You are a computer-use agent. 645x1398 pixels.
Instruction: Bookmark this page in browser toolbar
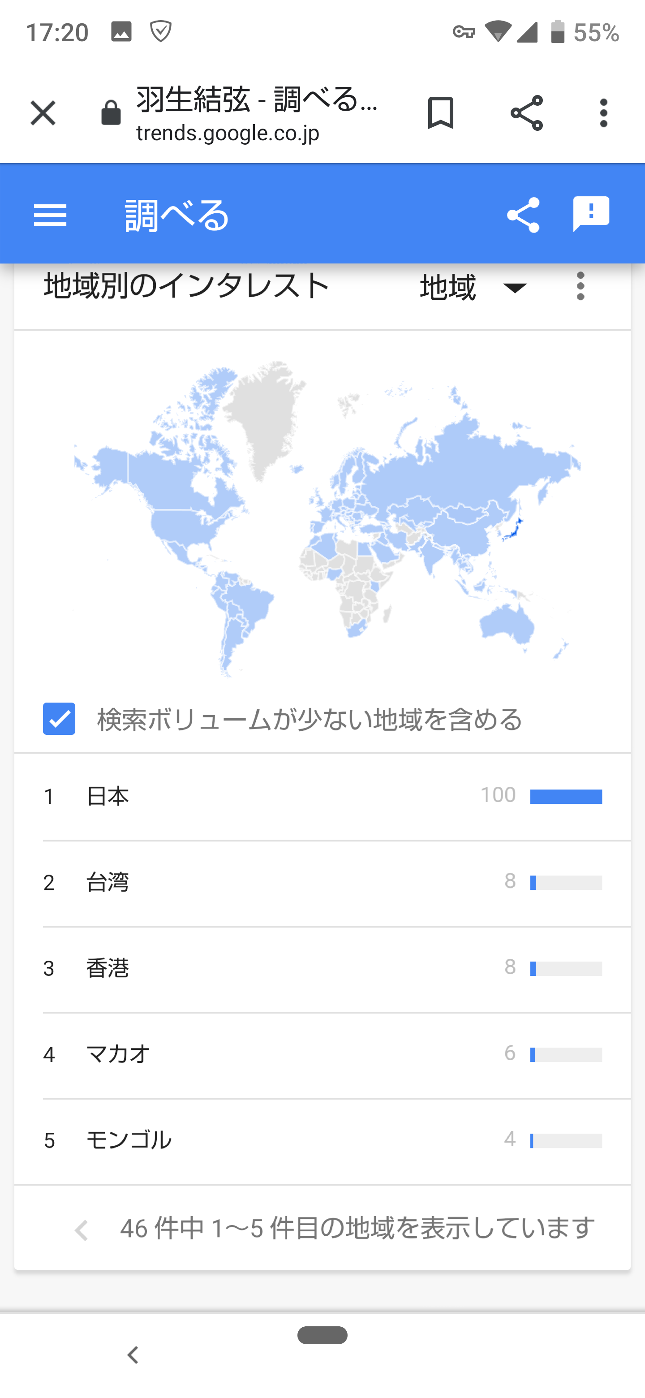click(440, 113)
